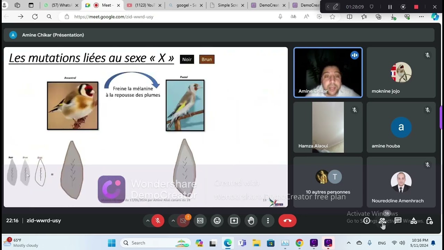The width and height of the screenshot is (444, 250).
Task: Open Edge settings and more ellipsis
Action: click(x=421, y=17)
